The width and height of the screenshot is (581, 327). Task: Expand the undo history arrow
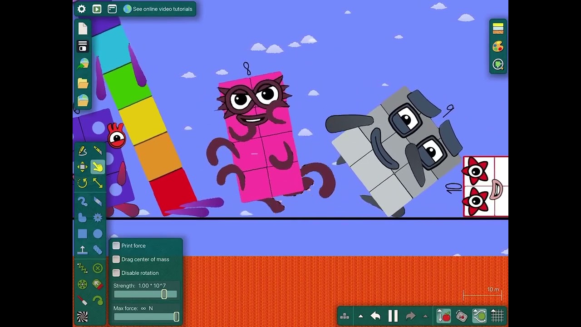coord(361,316)
